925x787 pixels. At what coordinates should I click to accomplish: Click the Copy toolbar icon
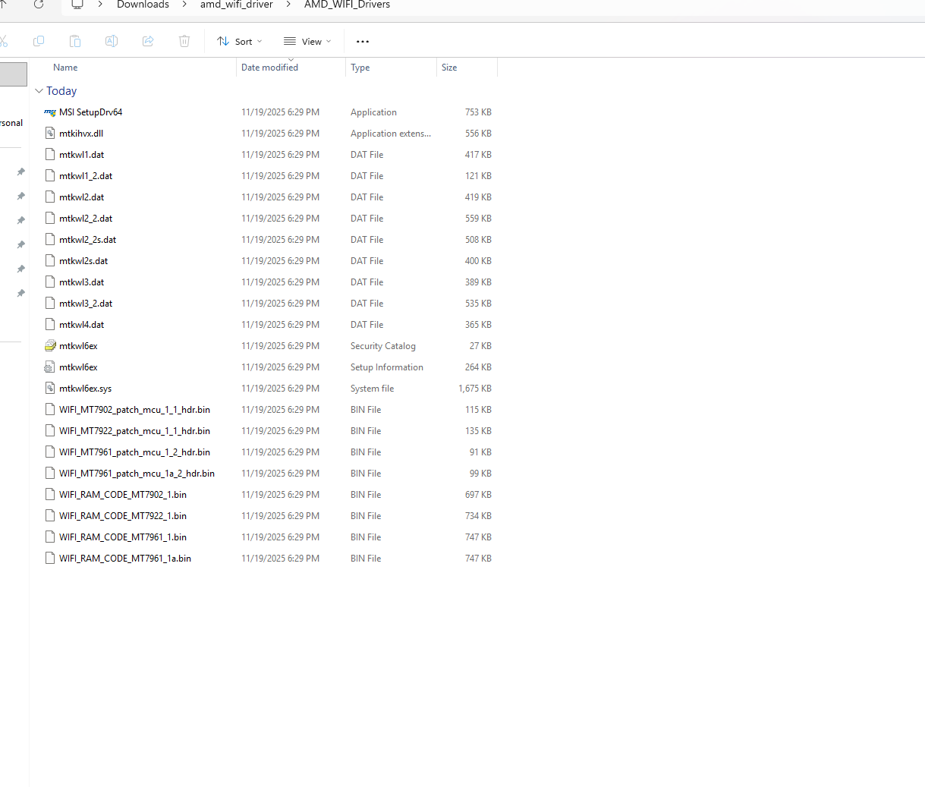(x=39, y=41)
